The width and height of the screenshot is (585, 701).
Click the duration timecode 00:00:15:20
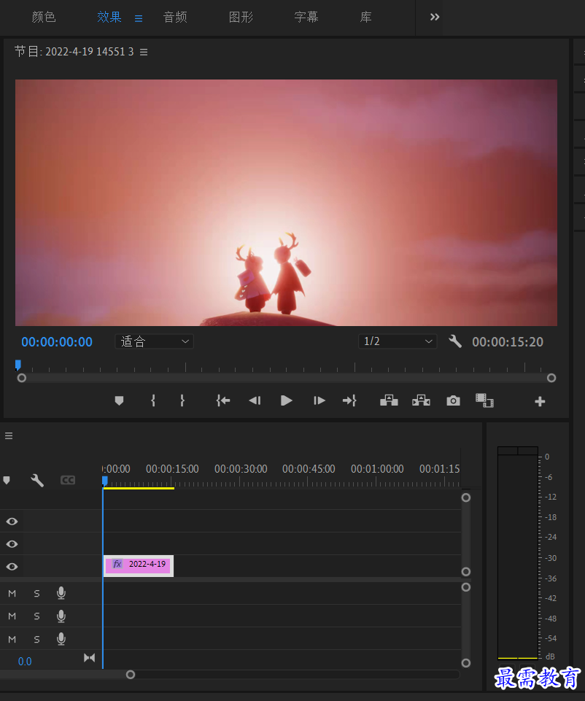[508, 342]
